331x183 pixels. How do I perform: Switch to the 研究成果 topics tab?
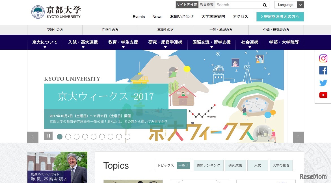235,165
